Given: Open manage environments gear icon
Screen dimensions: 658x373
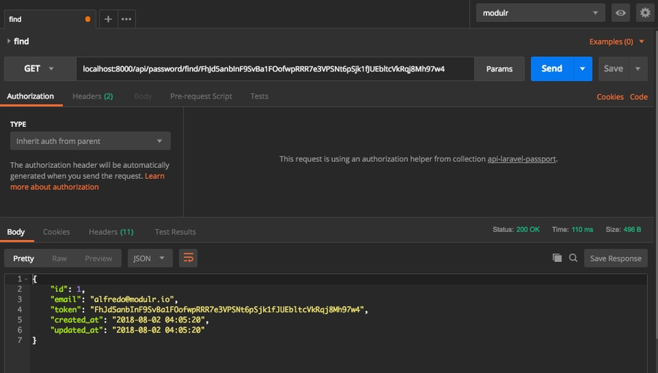Looking at the screenshot, I should pos(644,12).
